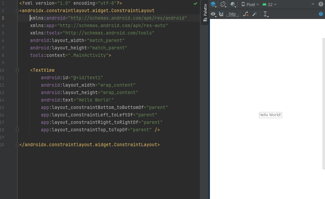Click TextView layout_height wrap_content line
325x199 pixels.
[89, 92]
